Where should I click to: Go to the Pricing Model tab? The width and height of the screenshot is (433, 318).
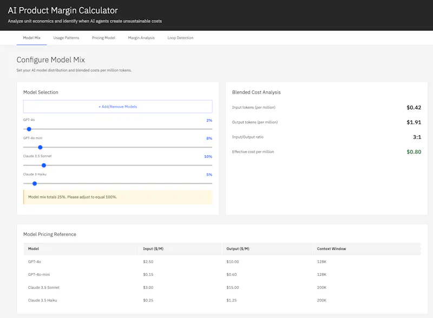(x=103, y=38)
